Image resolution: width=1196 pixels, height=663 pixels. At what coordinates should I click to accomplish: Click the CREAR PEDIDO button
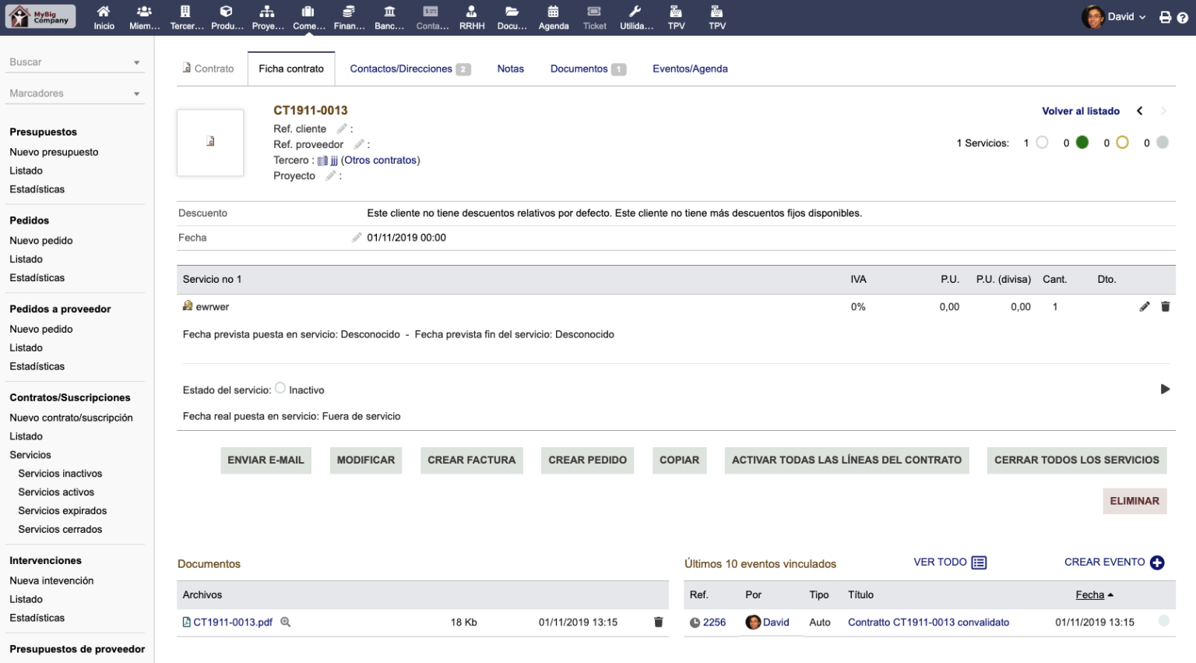588,460
